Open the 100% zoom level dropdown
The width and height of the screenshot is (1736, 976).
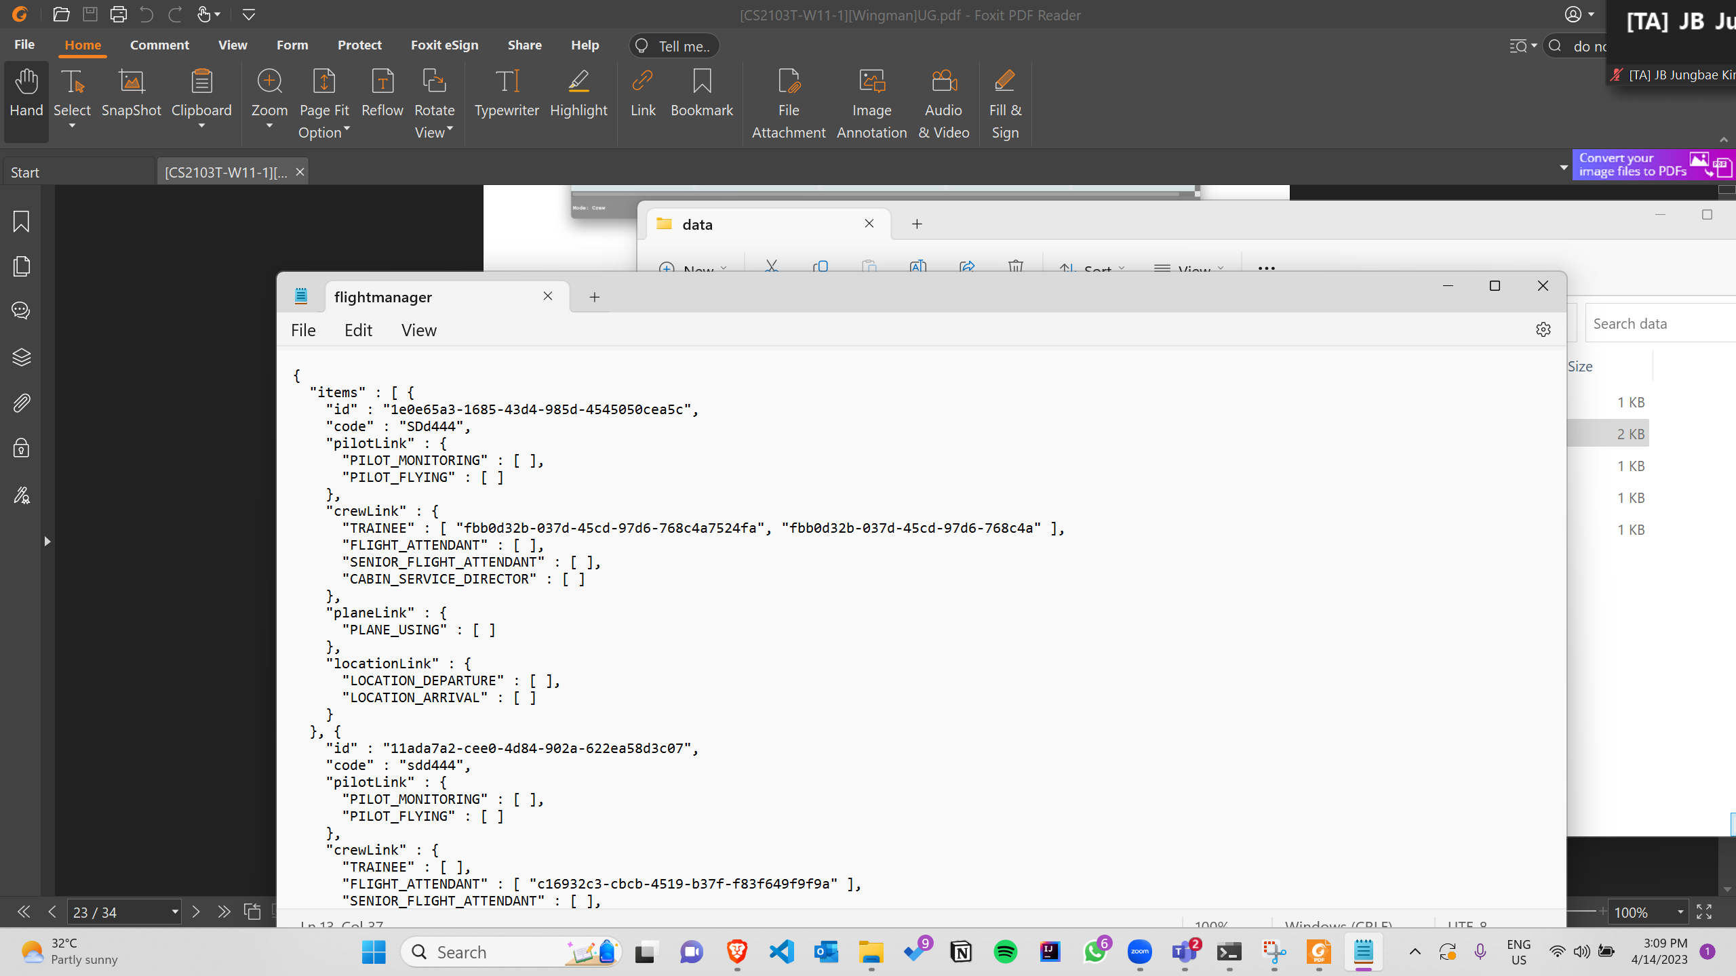(x=1680, y=912)
